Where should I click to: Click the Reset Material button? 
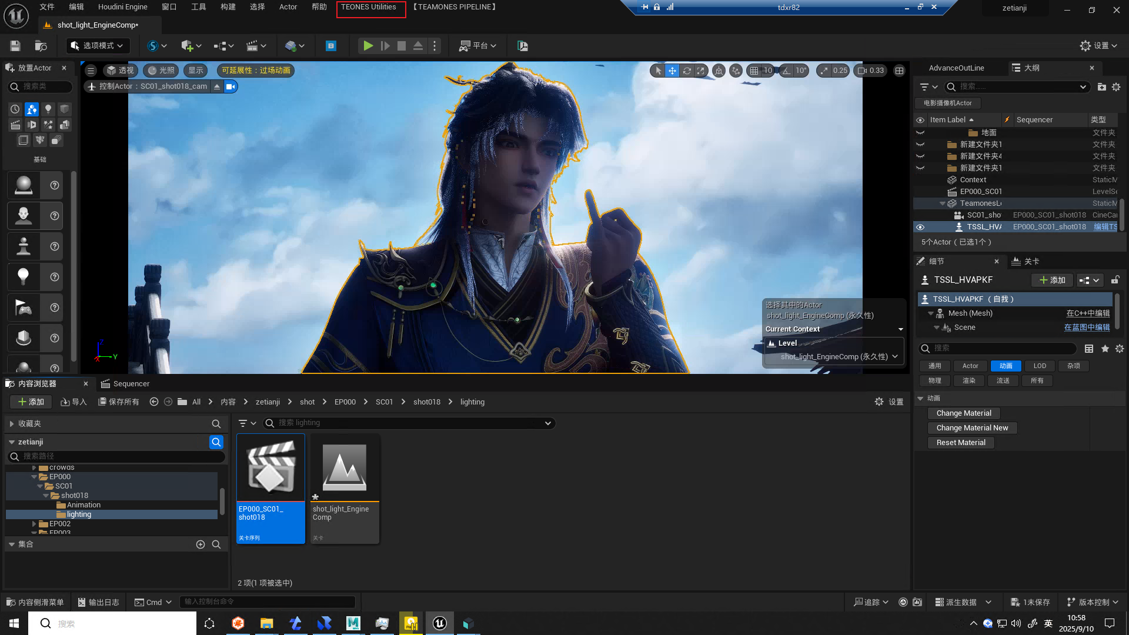point(961,443)
